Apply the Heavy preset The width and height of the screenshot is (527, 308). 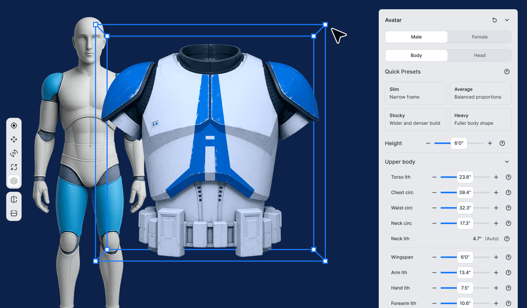(481, 119)
